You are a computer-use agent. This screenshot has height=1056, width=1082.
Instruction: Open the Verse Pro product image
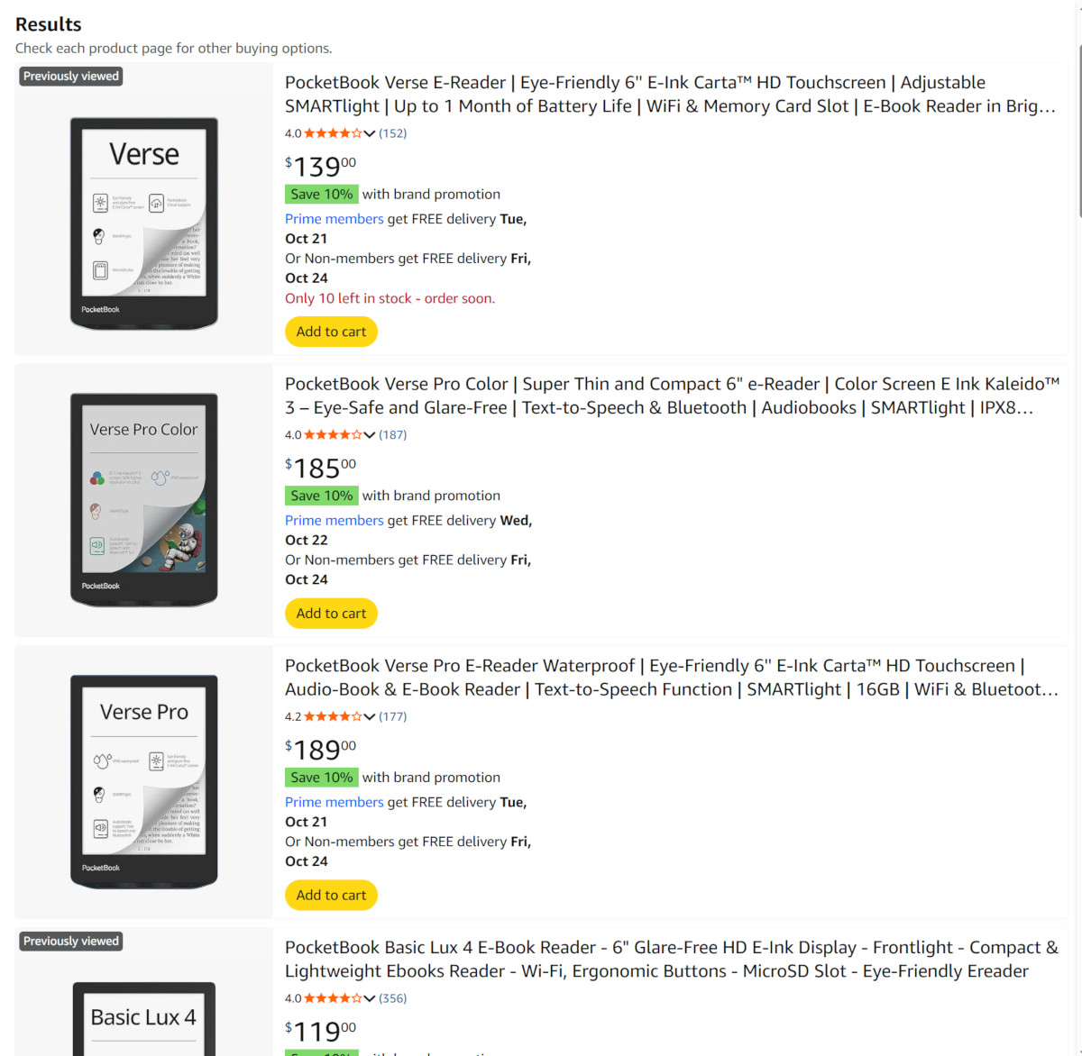point(144,781)
